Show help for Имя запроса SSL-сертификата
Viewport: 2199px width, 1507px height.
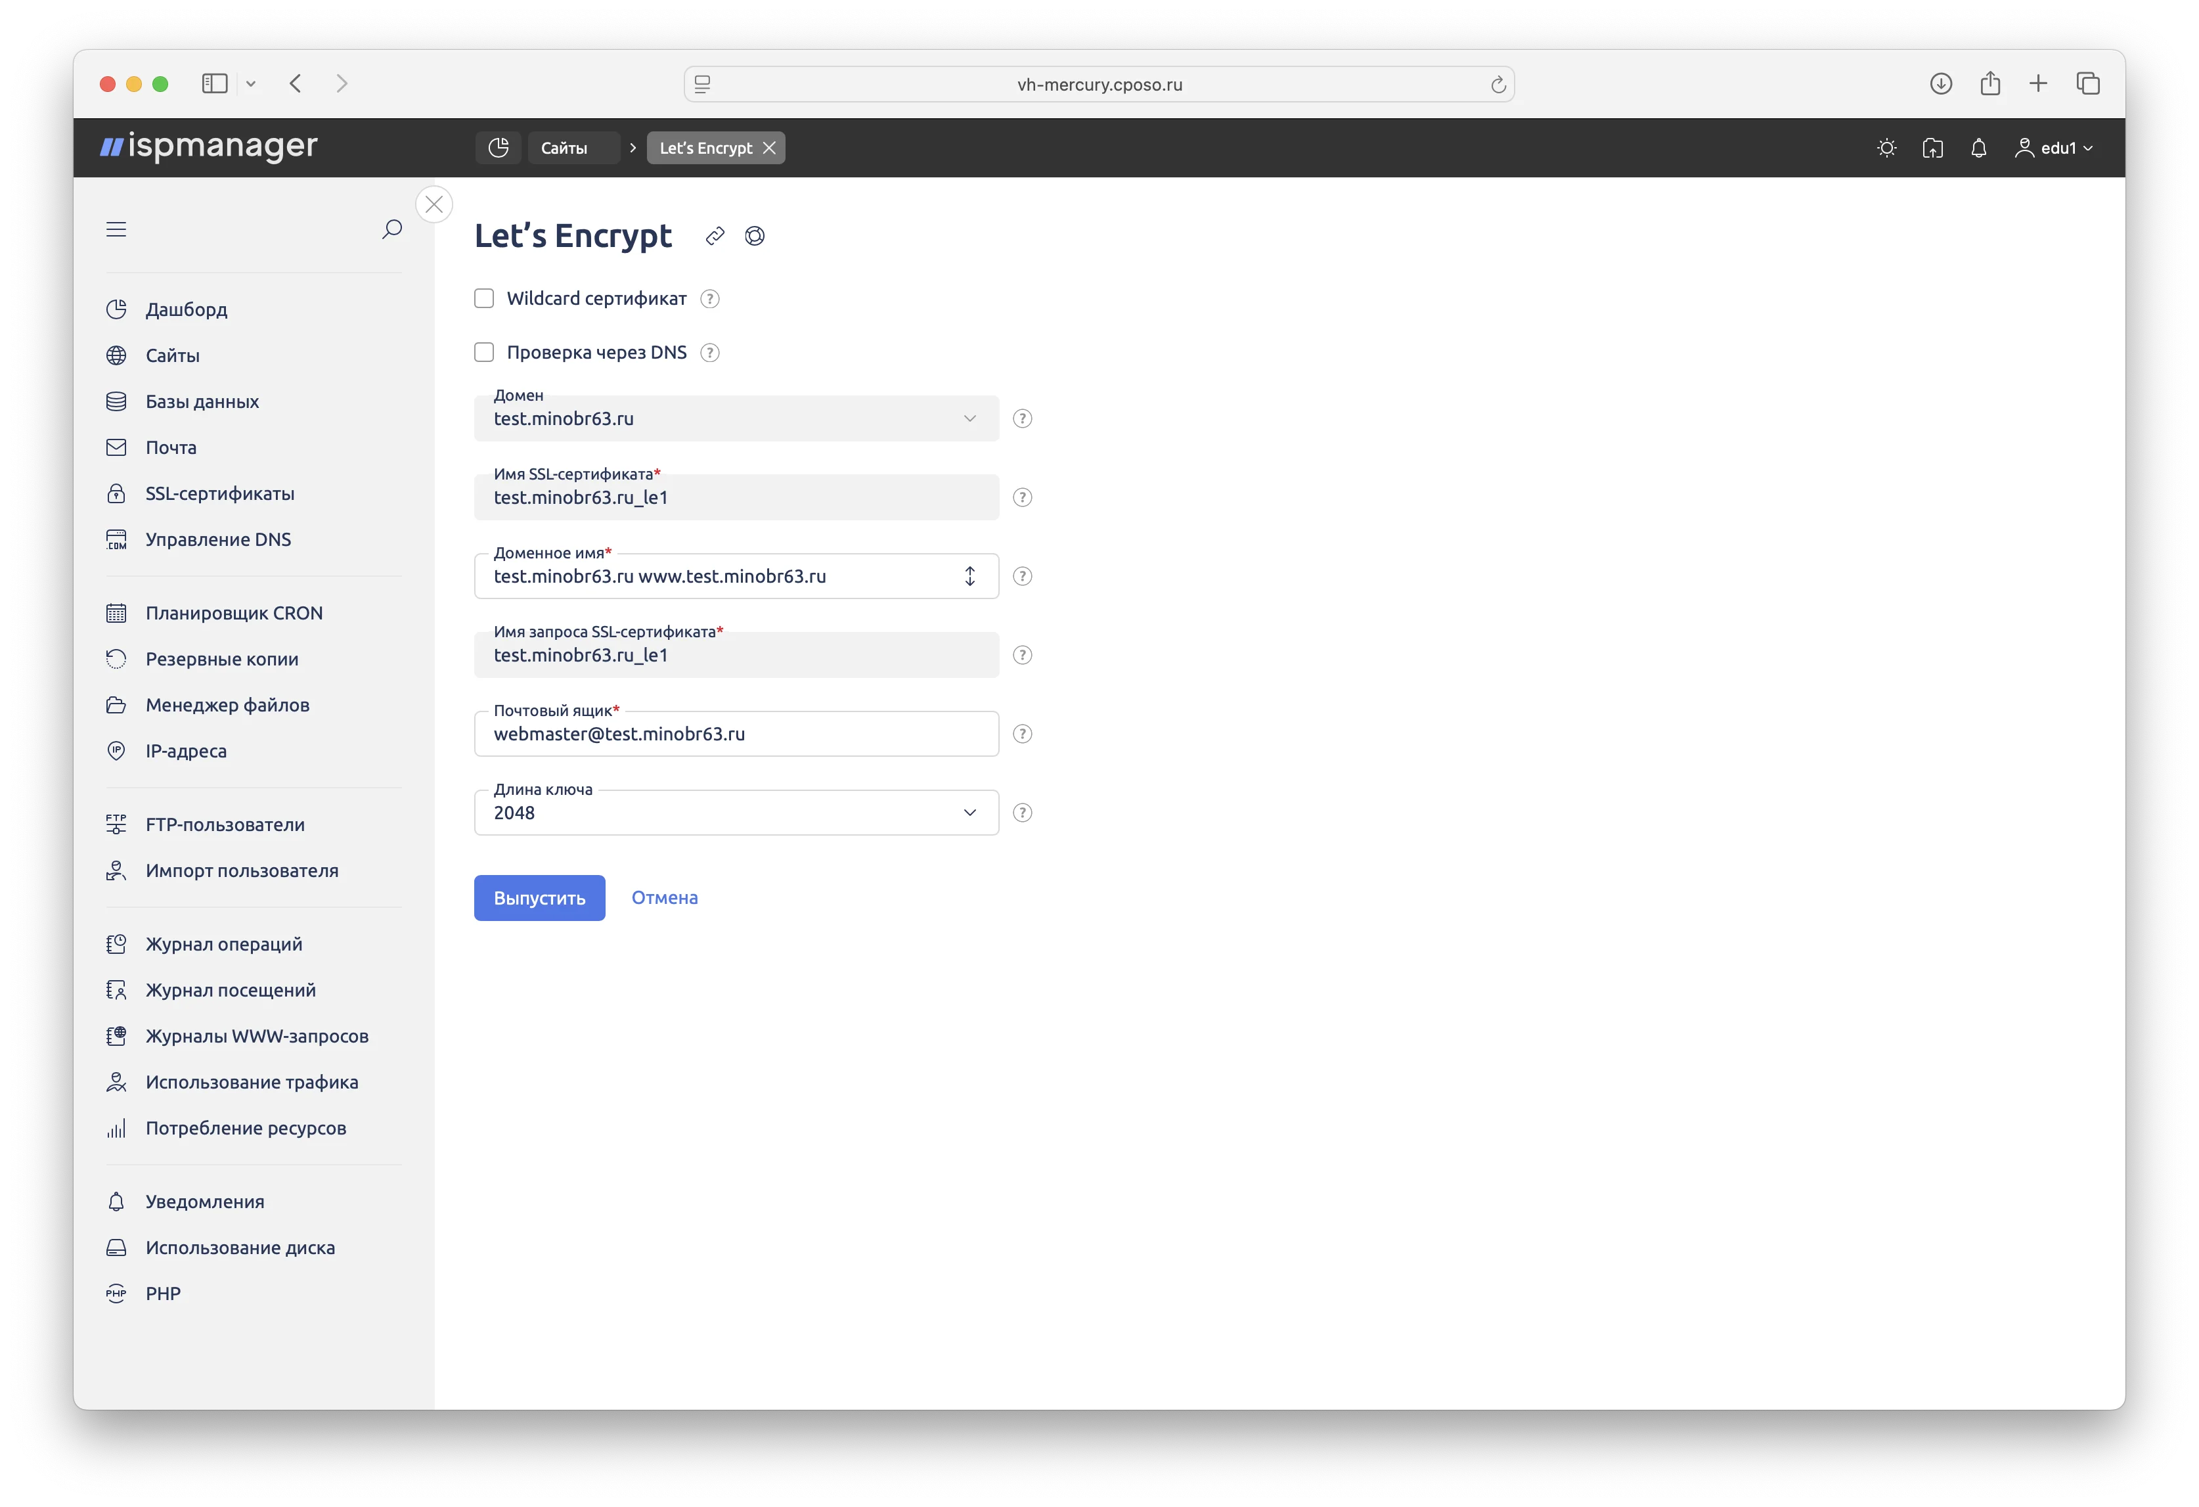[1023, 655]
